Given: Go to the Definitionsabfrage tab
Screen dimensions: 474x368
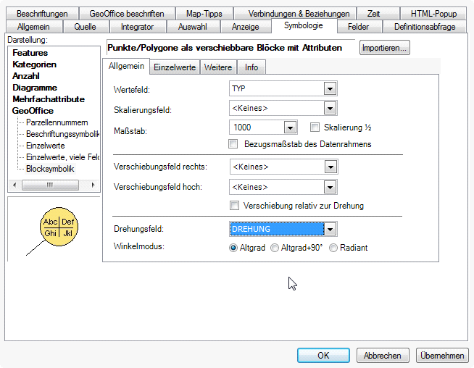Looking at the screenshot, I should (x=425, y=27).
